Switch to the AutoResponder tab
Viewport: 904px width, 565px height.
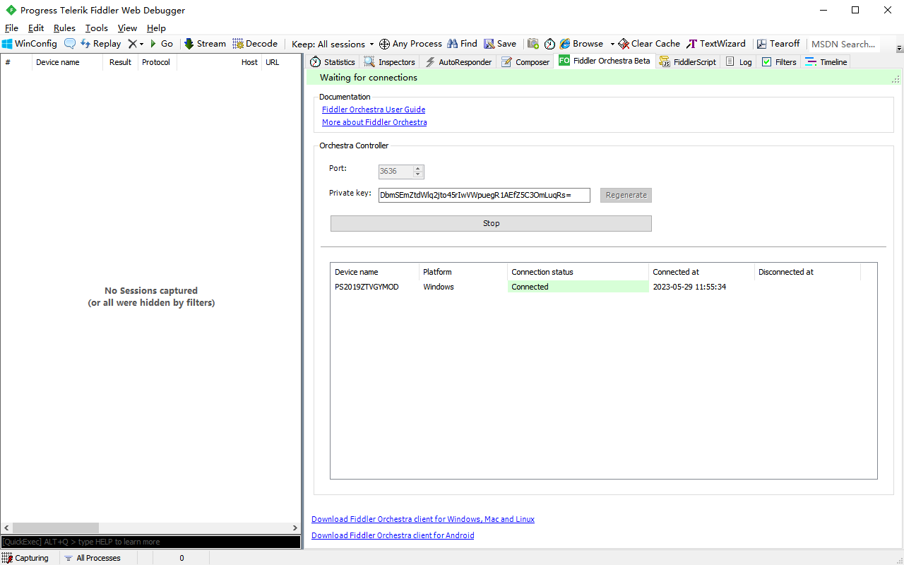pyautogui.click(x=458, y=62)
